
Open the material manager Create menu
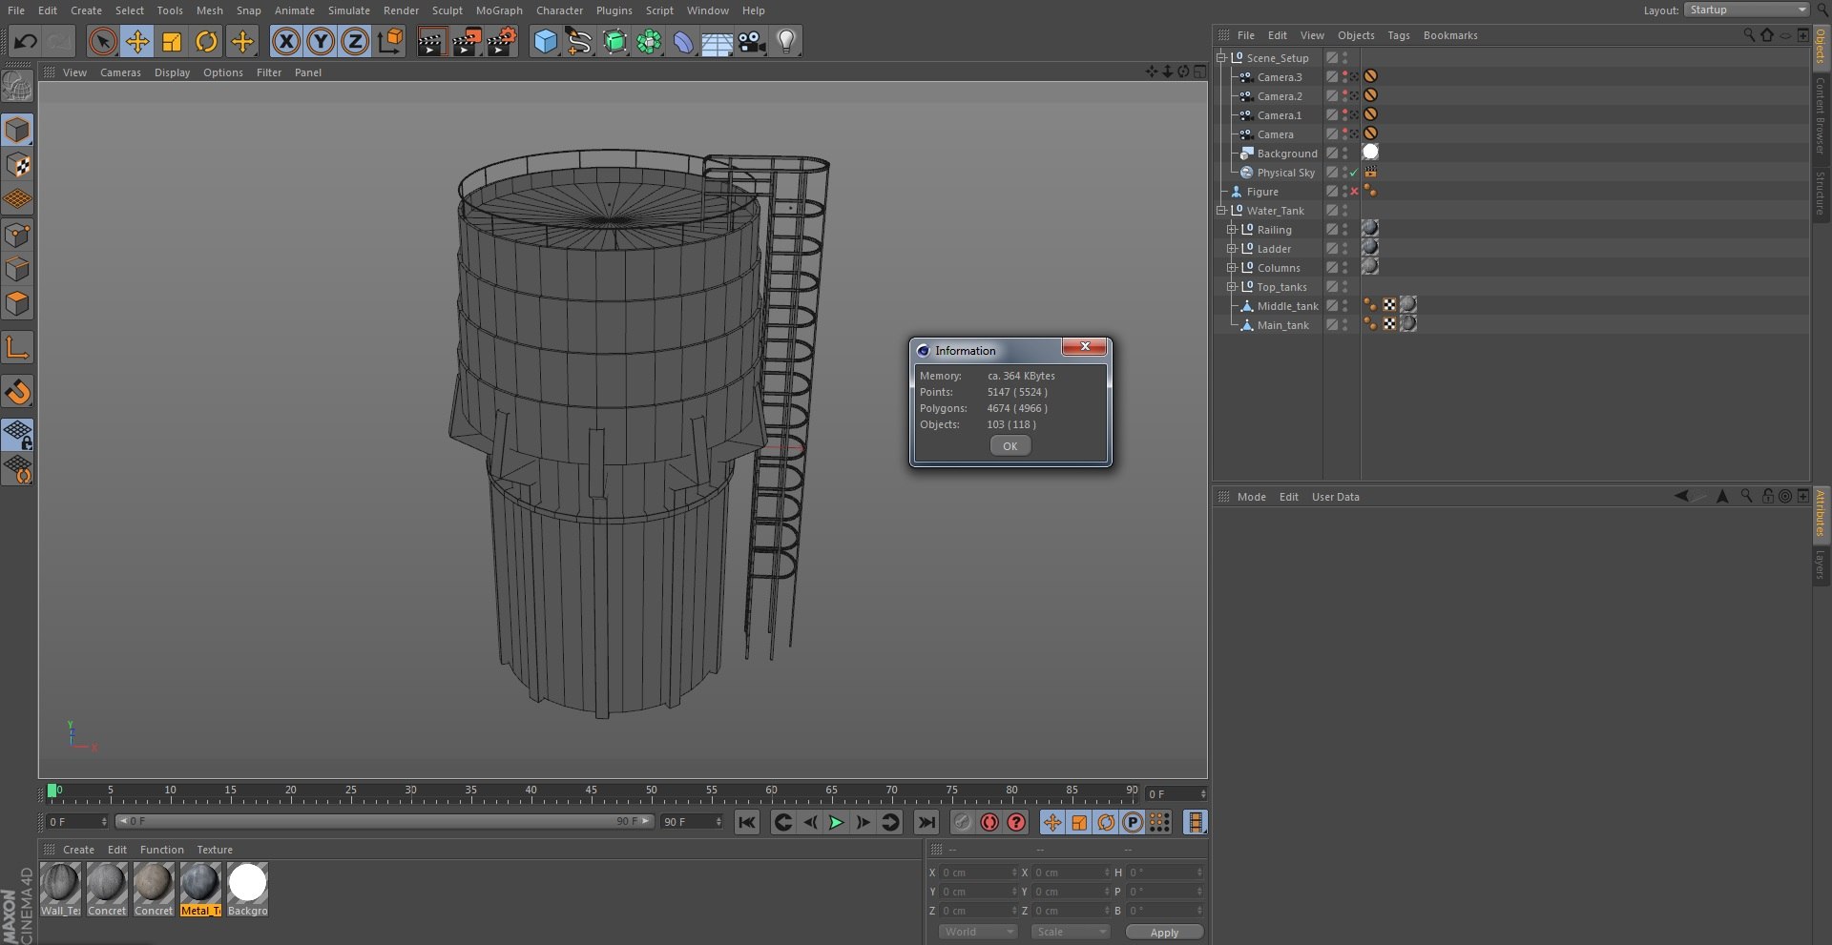pyautogui.click(x=78, y=850)
